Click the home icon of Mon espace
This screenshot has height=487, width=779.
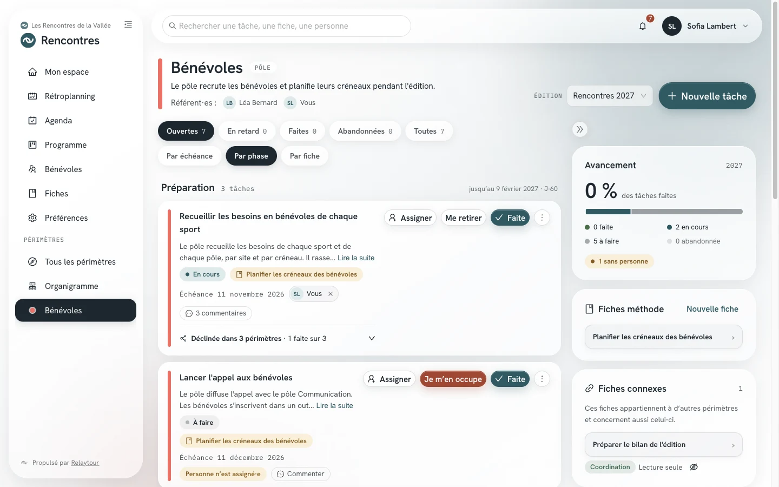point(32,72)
